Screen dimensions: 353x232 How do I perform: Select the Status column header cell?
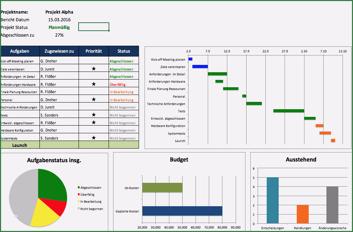click(124, 51)
